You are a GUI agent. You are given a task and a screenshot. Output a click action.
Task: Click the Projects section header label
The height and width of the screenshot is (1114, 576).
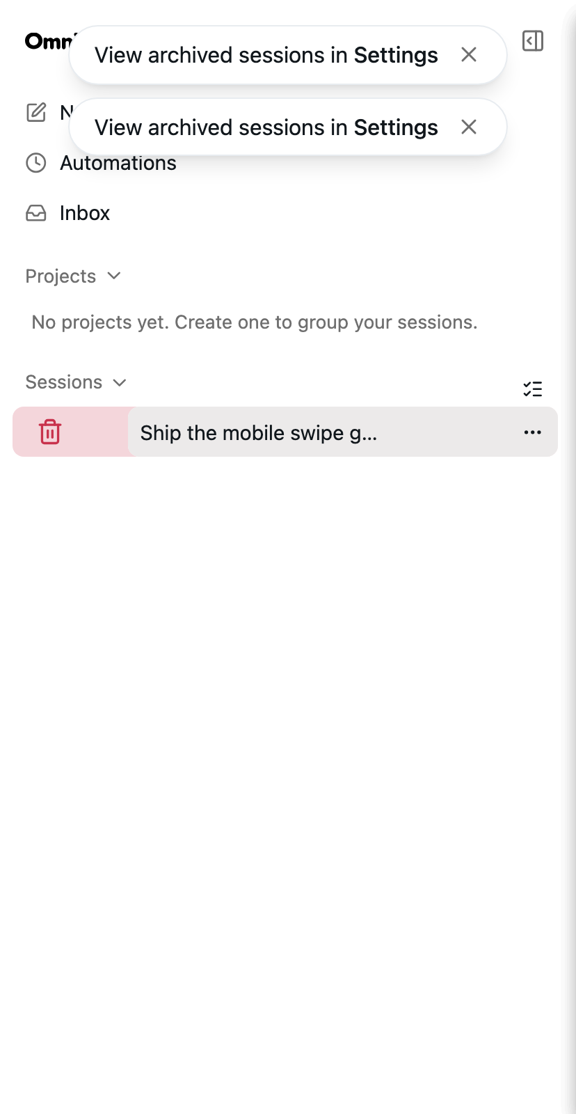61,276
